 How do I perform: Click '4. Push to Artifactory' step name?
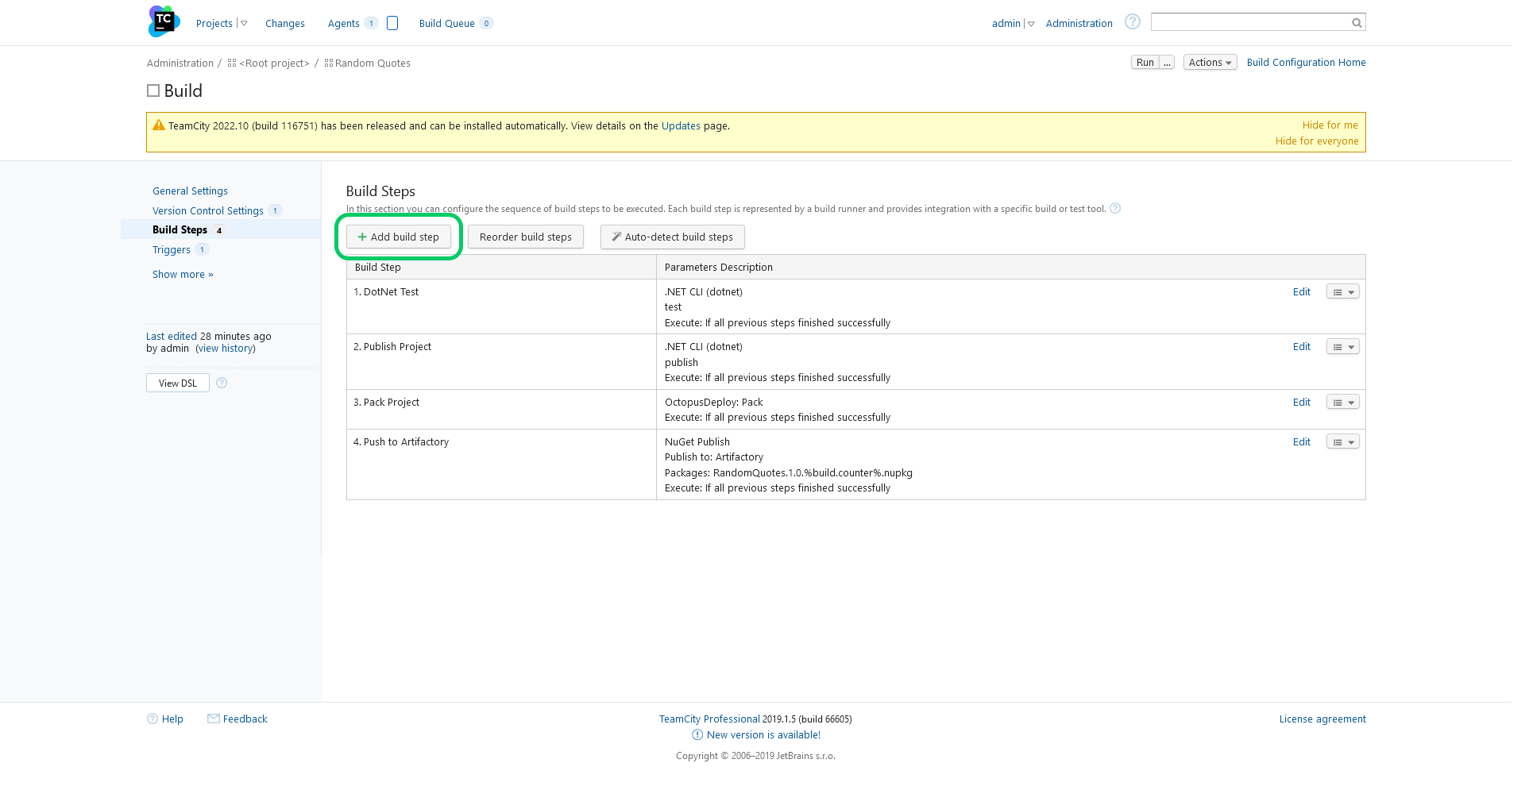click(401, 441)
